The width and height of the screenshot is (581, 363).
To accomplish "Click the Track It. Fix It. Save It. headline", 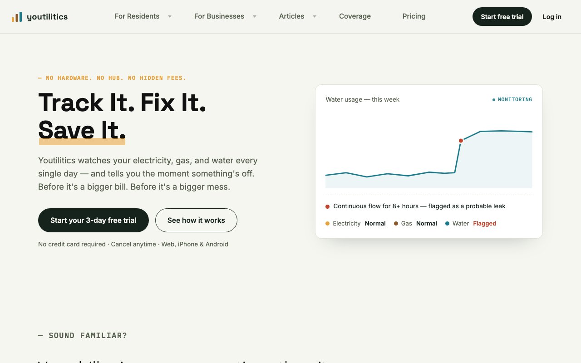I will click(x=122, y=116).
